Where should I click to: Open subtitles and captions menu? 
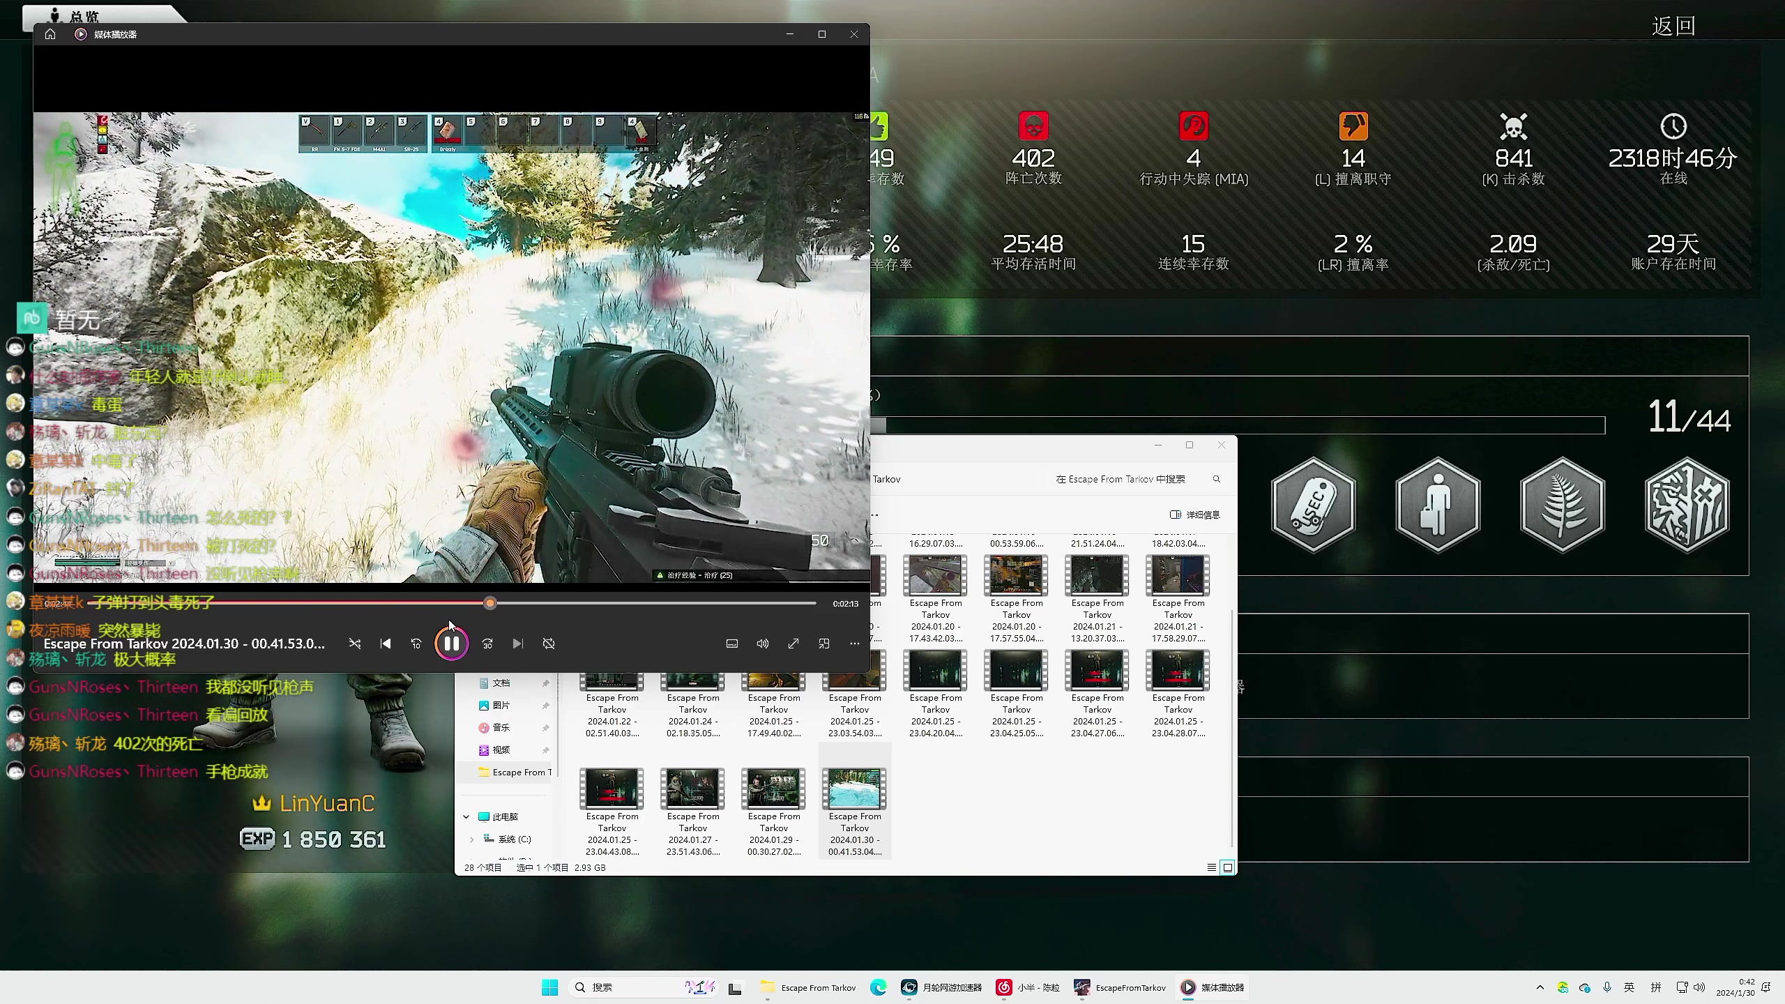pos(732,644)
